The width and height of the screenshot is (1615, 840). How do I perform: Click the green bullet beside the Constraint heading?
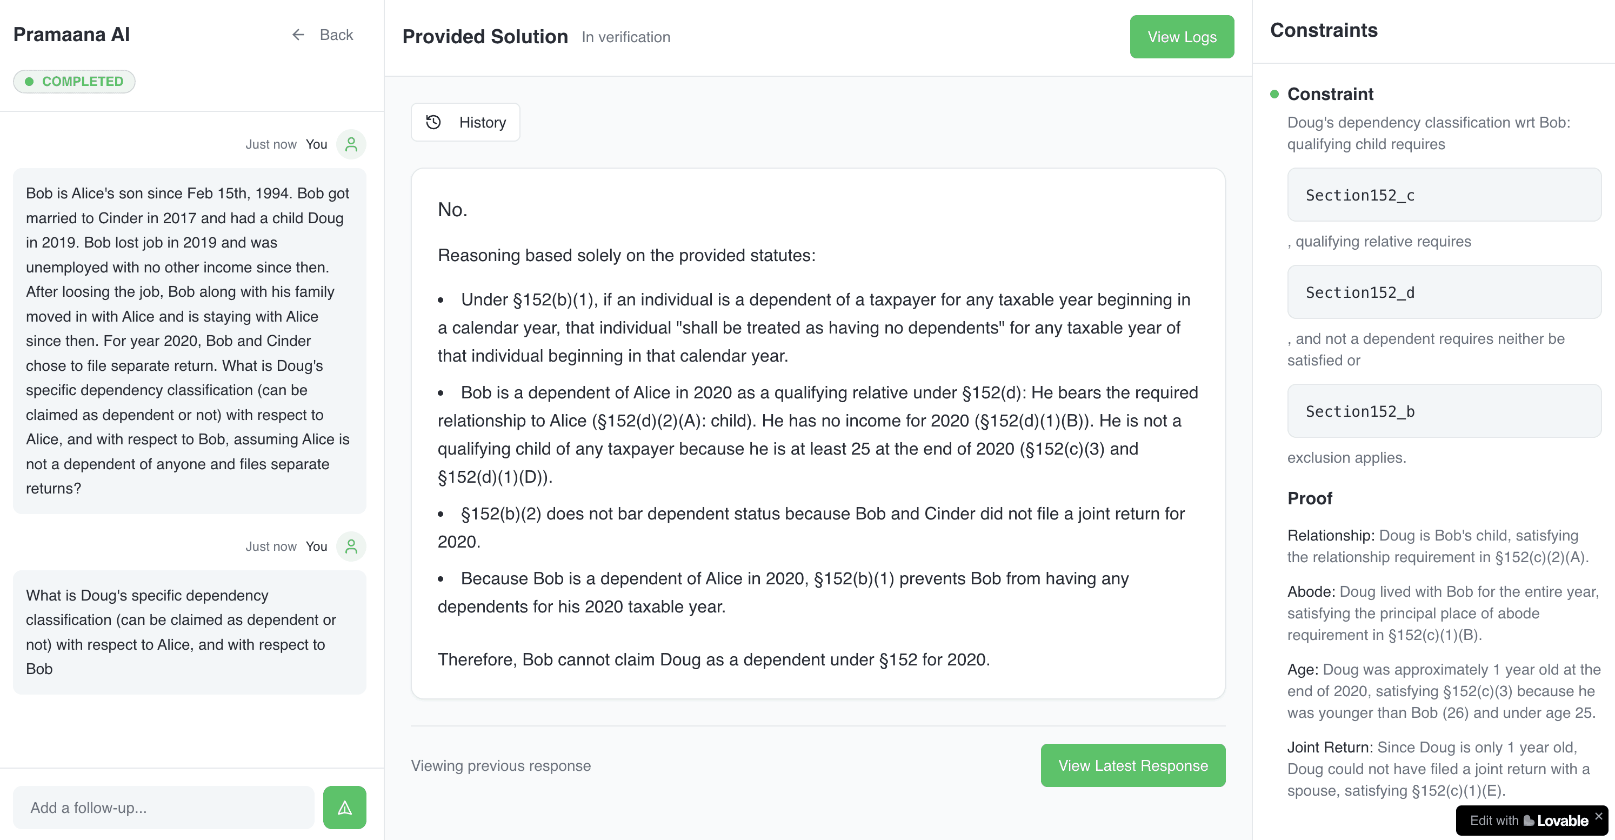[1274, 94]
